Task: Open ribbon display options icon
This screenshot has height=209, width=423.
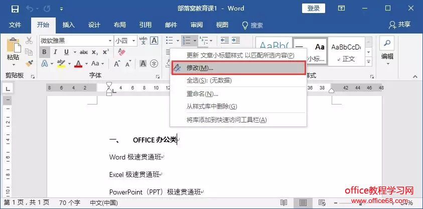Action: click(x=341, y=8)
